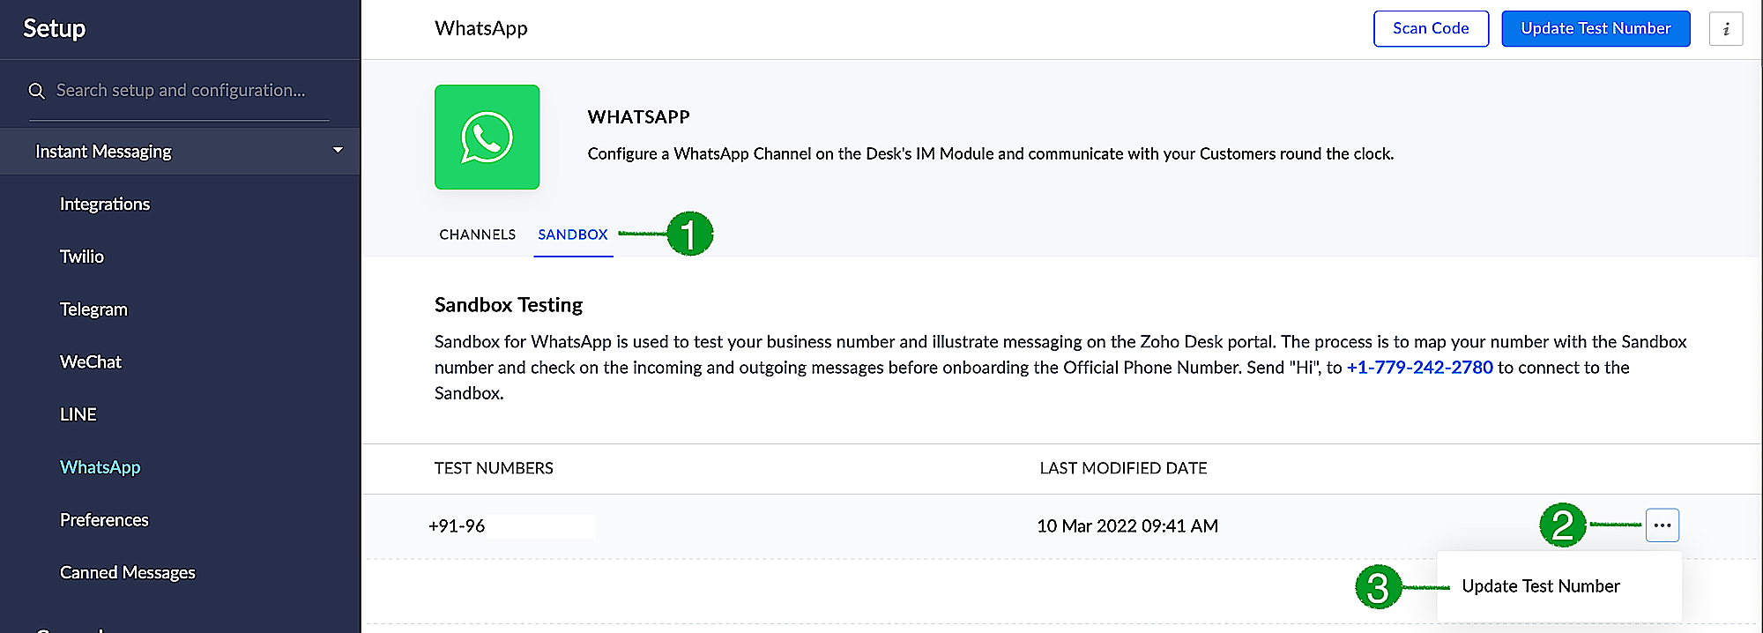Go to Canned Messages
Image resolution: width=1763 pixels, height=633 pixels.
click(128, 573)
